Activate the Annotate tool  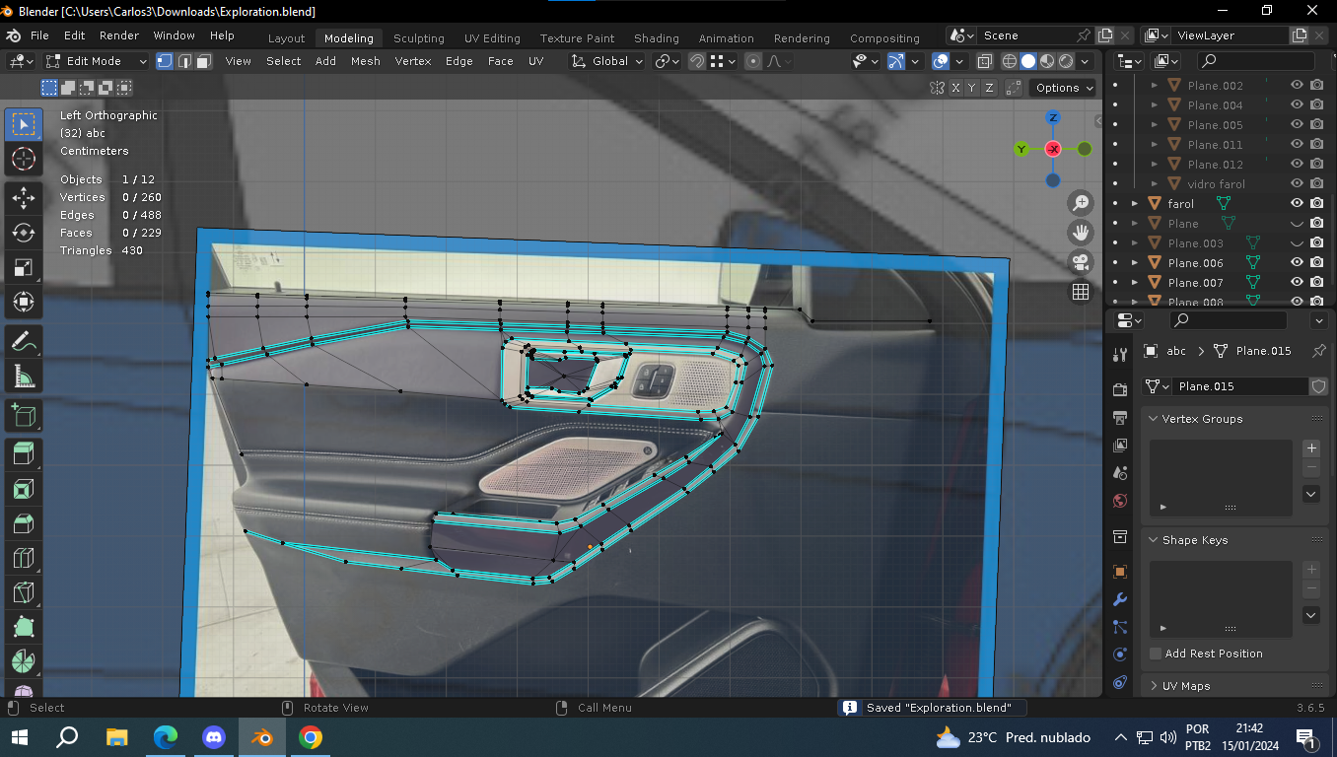pos(23,341)
